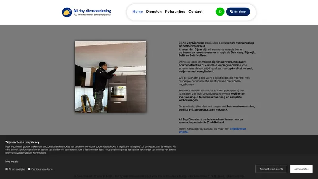
Task: Click the photo of the carpenter in kitchen
Action: (x=111, y=77)
